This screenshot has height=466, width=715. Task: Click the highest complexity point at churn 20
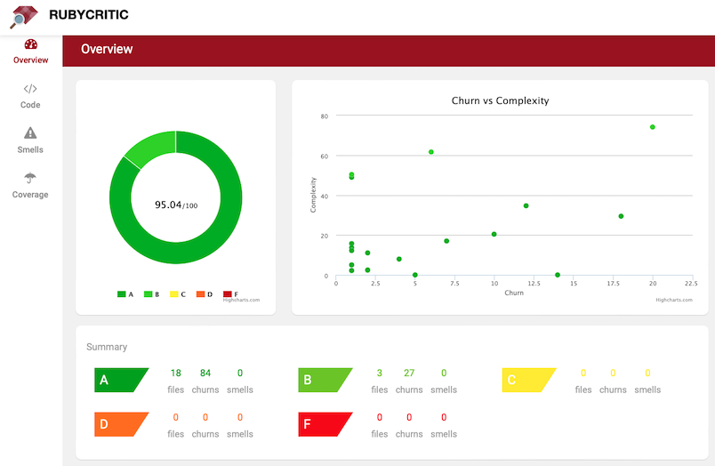point(652,127)
